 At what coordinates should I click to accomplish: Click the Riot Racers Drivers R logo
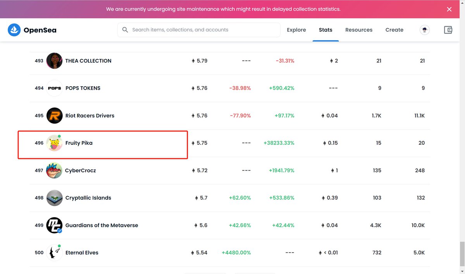pos(54,115)
